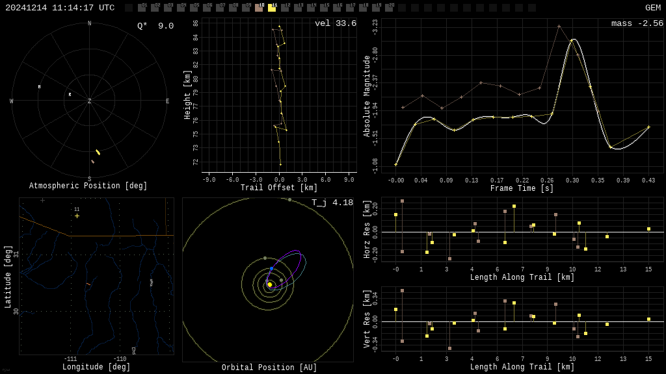Image resolution: width=666 pixels, height=374 pixels.
Task: Click the yellow Sun marker in orbit plot
Action: click(269, 284)
